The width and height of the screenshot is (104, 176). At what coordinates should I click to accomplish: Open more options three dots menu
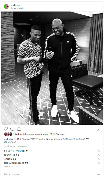click(x=99, y=174)
